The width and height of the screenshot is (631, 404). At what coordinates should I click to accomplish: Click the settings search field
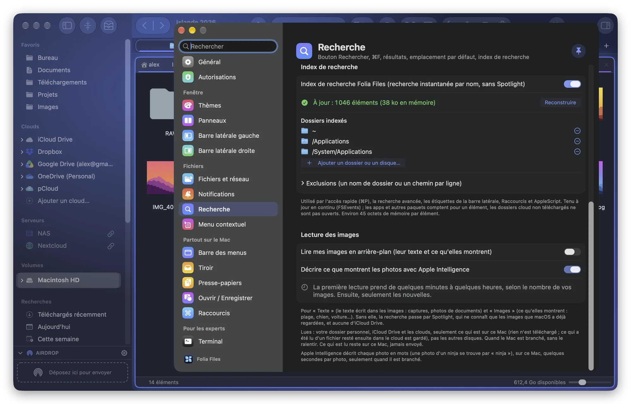pyautogui.click(x=228, y=46)
